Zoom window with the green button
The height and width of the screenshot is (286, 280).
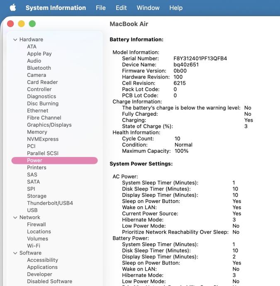click(x=32, y=24)
